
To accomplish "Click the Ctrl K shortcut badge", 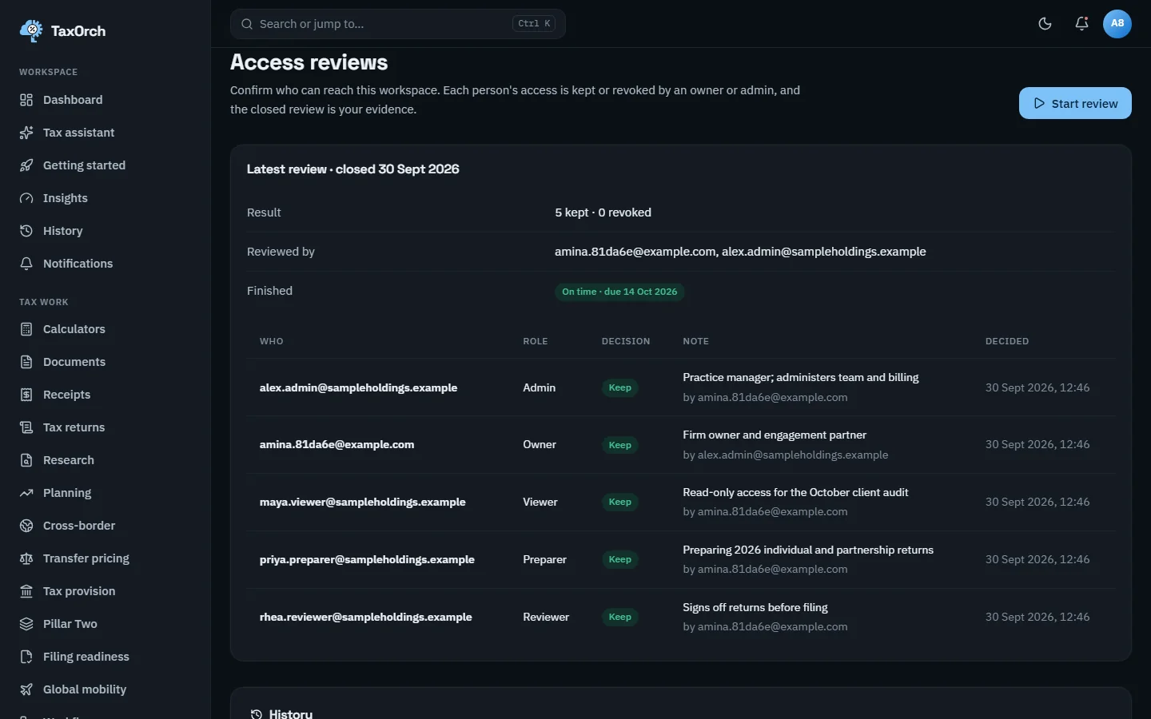I will (534, 24).
